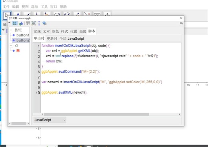Collapse the 点 tree group
This screenshot has width=208, height=147.
pyautogui.click(x=11, y=46)
